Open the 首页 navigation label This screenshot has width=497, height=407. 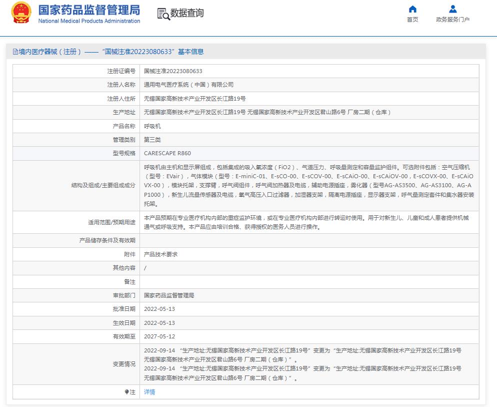coord(412,20)
